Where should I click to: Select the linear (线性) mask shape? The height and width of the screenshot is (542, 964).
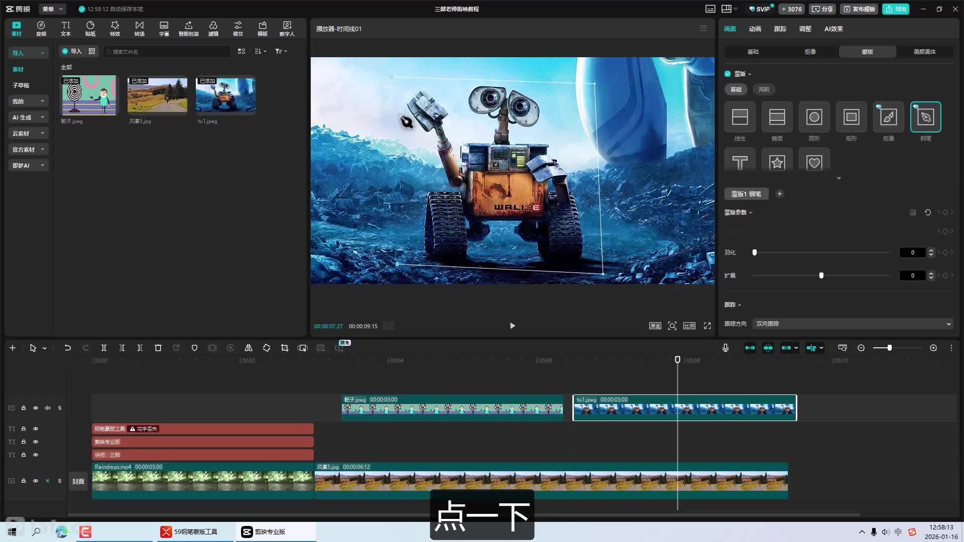[740, 117]
